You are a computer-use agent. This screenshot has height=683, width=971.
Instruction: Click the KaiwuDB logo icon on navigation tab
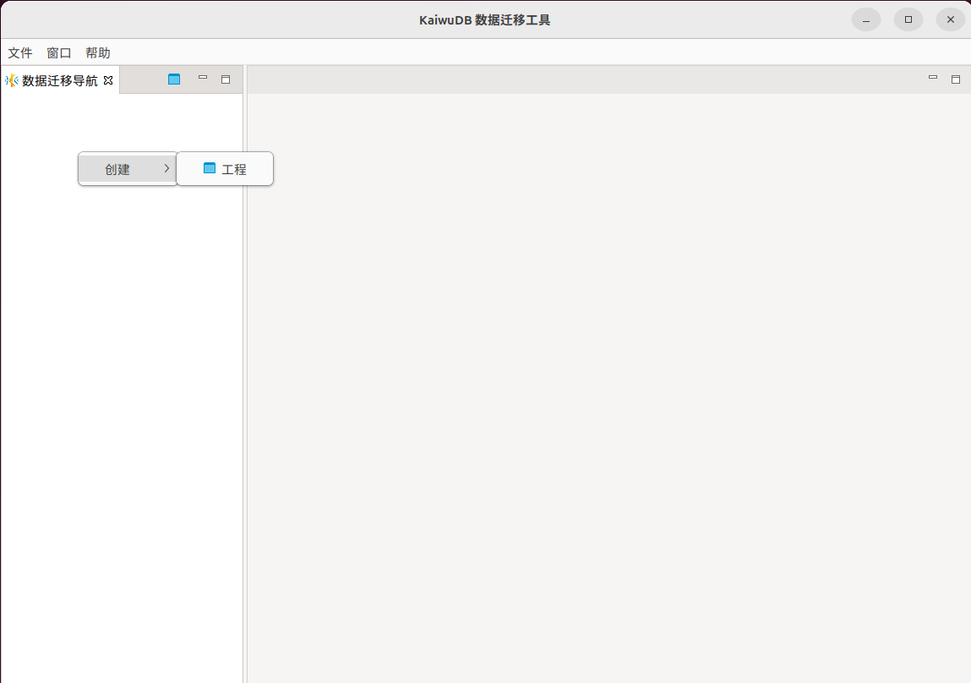click(12, 80)
